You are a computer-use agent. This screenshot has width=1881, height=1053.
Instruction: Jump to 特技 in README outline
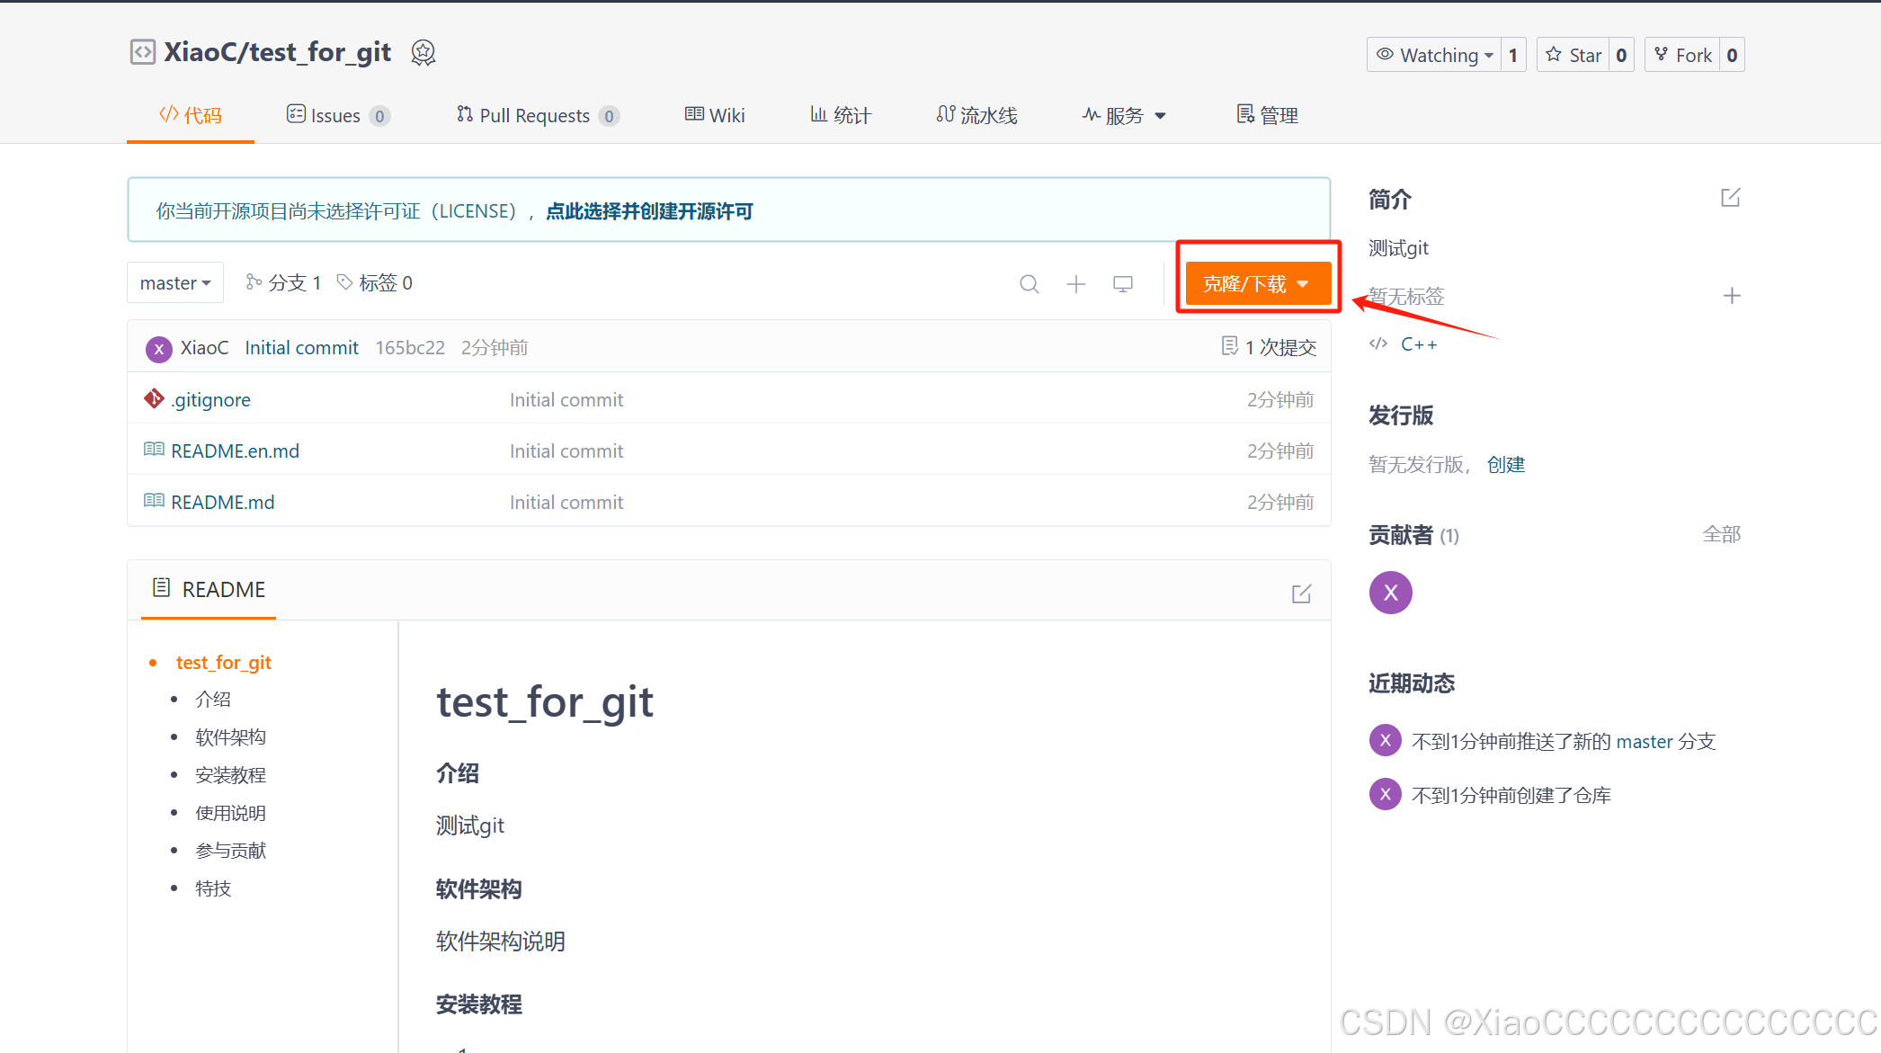[213, 888]
